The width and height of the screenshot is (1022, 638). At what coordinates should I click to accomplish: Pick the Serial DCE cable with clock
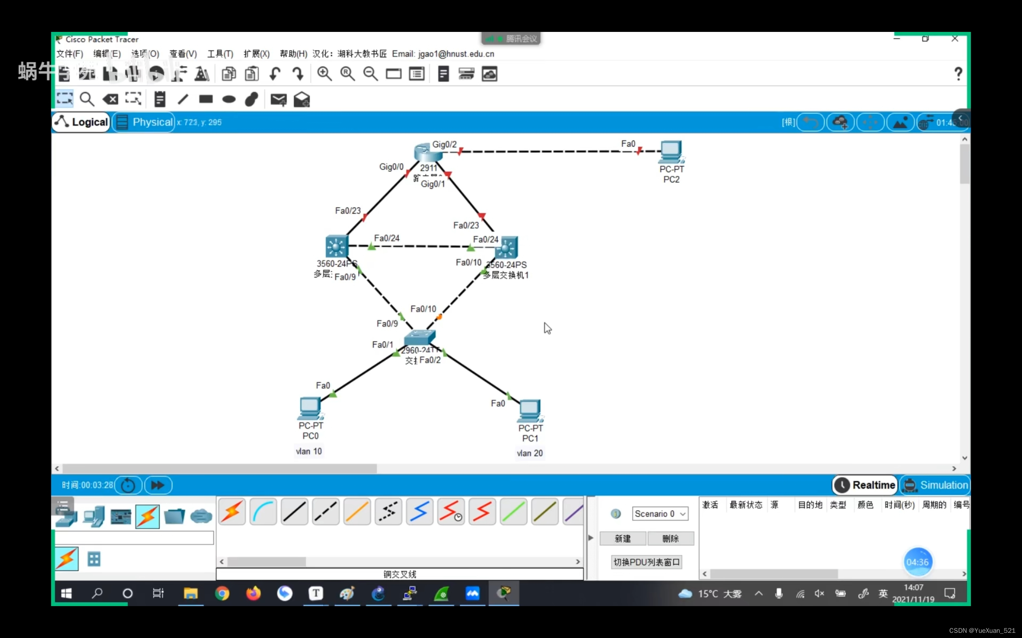coord(451,512)
